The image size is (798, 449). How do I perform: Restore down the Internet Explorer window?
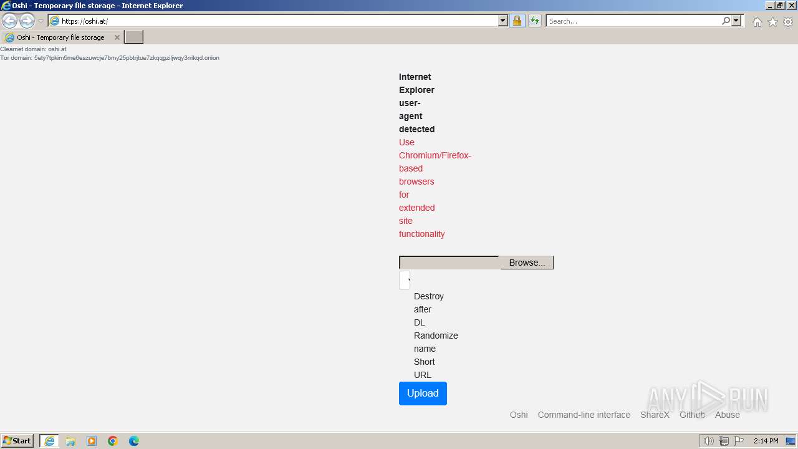coord(780,6)
